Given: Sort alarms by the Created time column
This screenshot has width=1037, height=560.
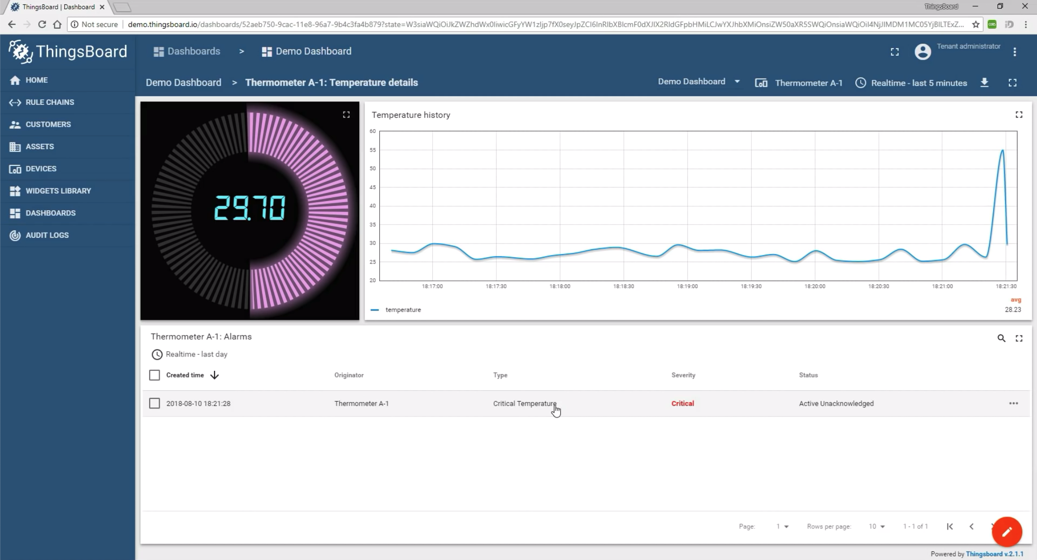Looking at the screenshot, I should pyautogui.click(x=185, y=375).
